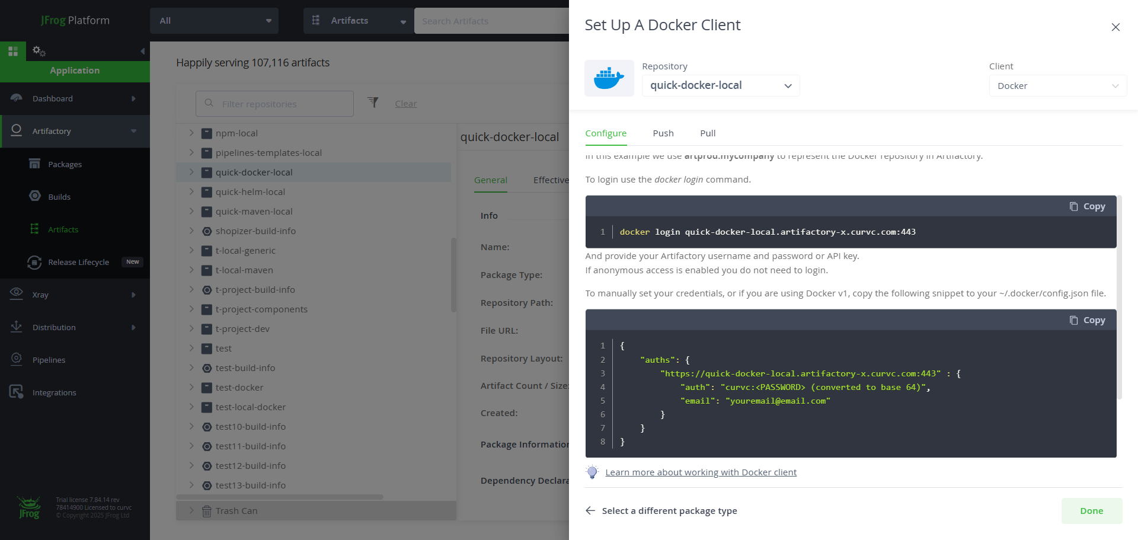Click the Builds icon in sidebar

tap(35, 196)
